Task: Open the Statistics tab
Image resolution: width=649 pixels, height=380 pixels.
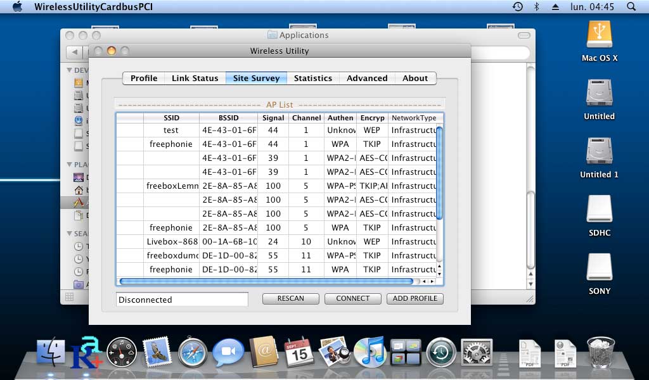Action: [x=313, y=78]
